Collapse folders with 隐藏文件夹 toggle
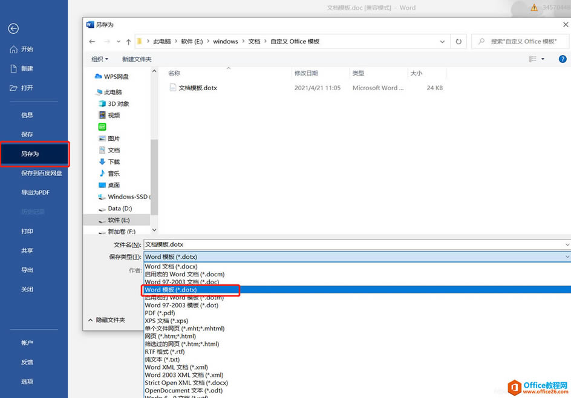Image resolution: width=571 pixels, height=398 pixels. 106,320
